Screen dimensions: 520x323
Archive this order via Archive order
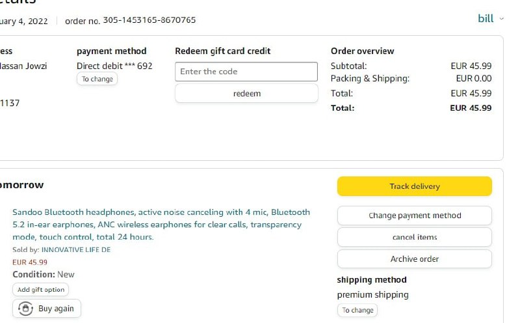[x=415, y=259]
